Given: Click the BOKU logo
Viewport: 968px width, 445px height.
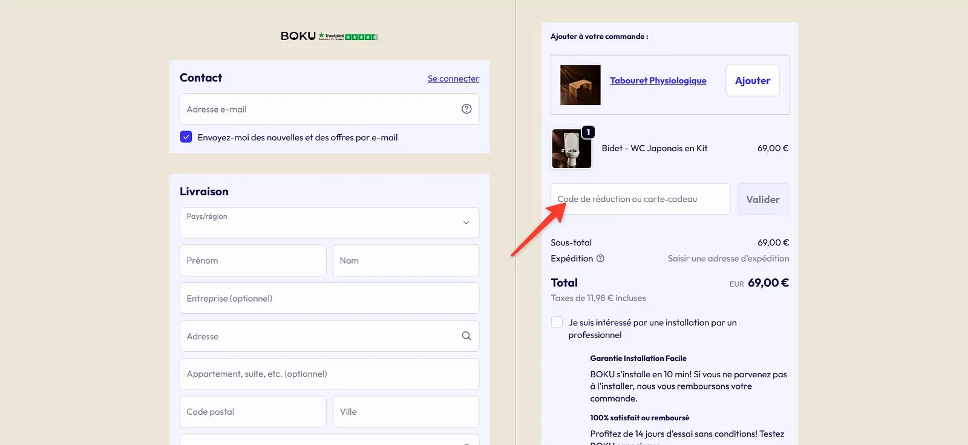Looking at the screenshot, I should [x=298, y=36].
